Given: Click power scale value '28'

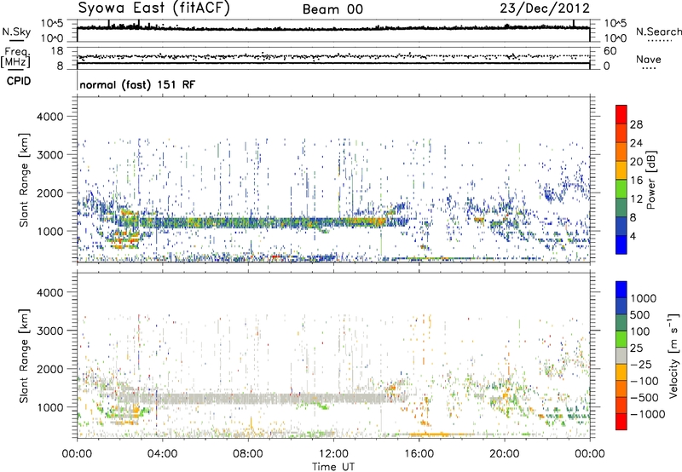Looking at the screenshot, I should click(636, 124).
